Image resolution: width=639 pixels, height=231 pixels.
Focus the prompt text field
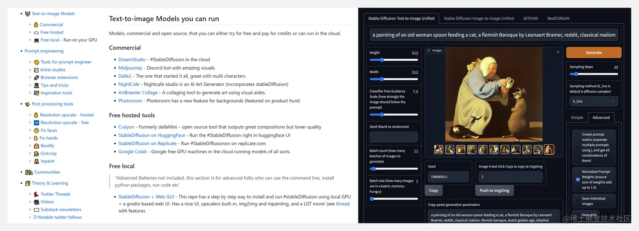(x=493, y=35)
